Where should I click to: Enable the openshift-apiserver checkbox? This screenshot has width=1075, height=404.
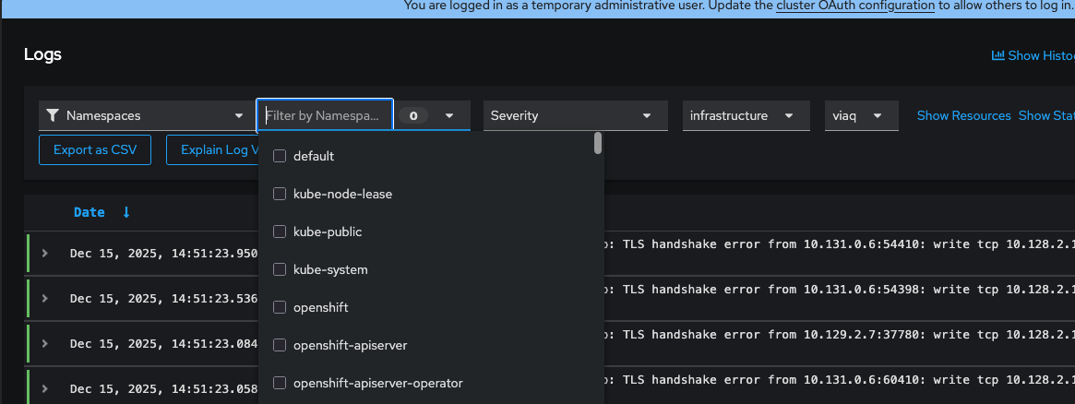(x=281, y=345)
